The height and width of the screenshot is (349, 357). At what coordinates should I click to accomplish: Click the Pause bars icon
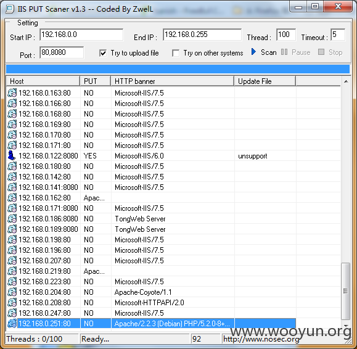pos(284,52)
